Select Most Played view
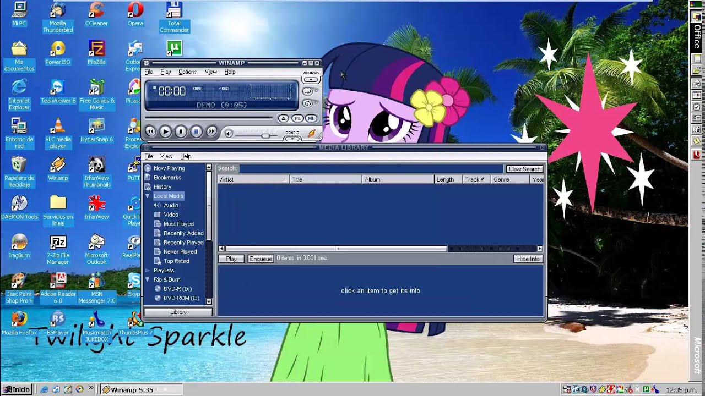 point(178,224)
